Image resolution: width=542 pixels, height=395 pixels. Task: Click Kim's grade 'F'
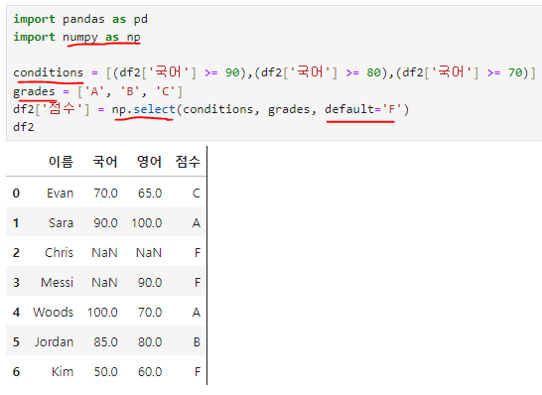(x=198, y=372)
